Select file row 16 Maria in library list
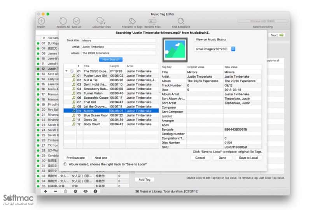 coord(47,89)
